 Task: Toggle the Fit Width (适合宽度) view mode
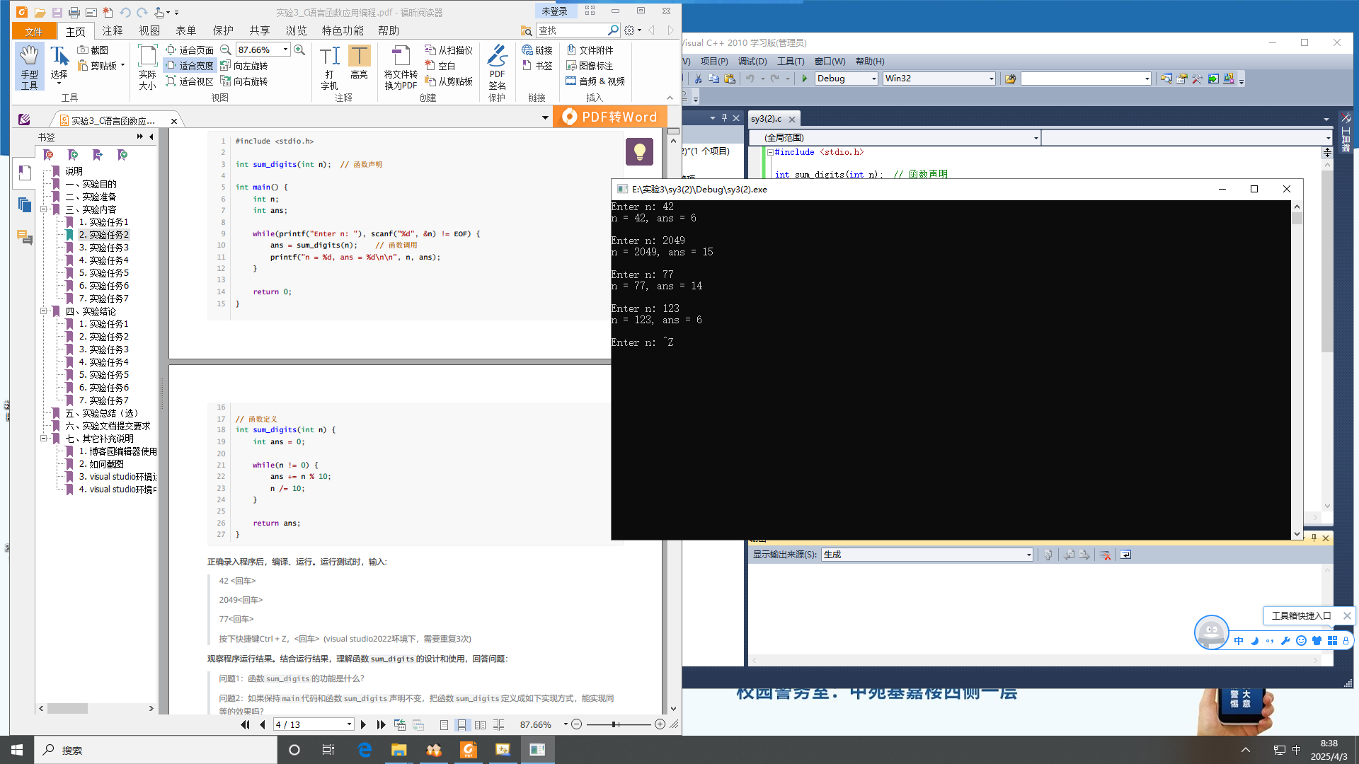189,66
